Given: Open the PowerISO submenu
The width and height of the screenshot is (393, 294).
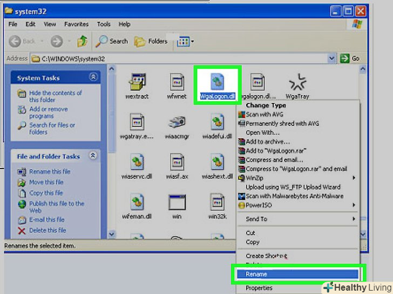Looking at the screenshot, I should click(x=298, y=205).
